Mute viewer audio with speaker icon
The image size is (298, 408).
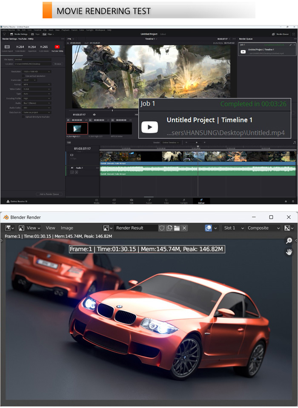tap(95, 115)
